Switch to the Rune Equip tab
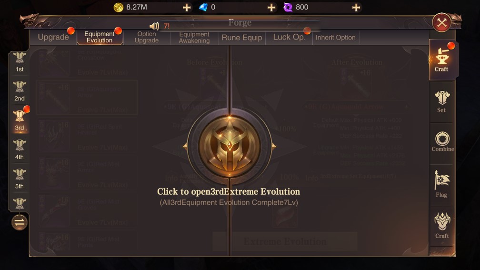This screenshot has height=270, width=480. [241, 37]
